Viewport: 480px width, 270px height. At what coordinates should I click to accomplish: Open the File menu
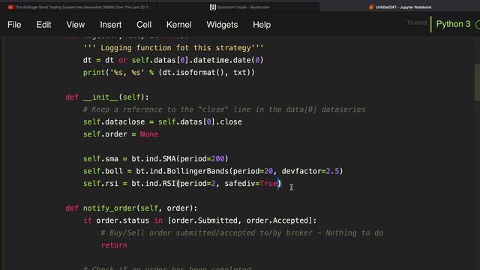pos(14,25)
